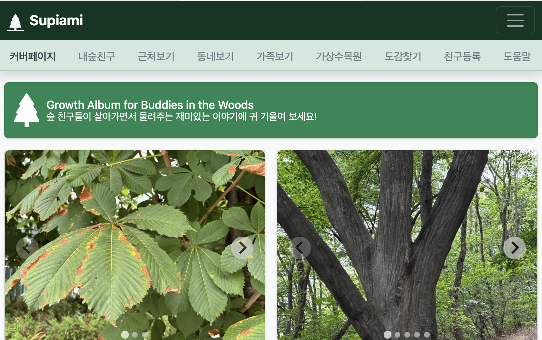The height and width of the screenshot is (340, 542).
Task: Advance tree trunk carousel to next image
Action: coord(515,248)
